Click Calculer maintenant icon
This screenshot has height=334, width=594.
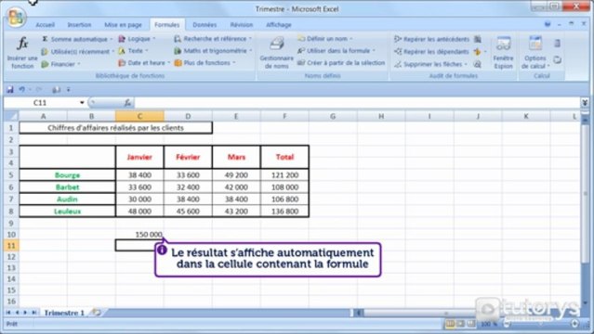coord(557,43)
